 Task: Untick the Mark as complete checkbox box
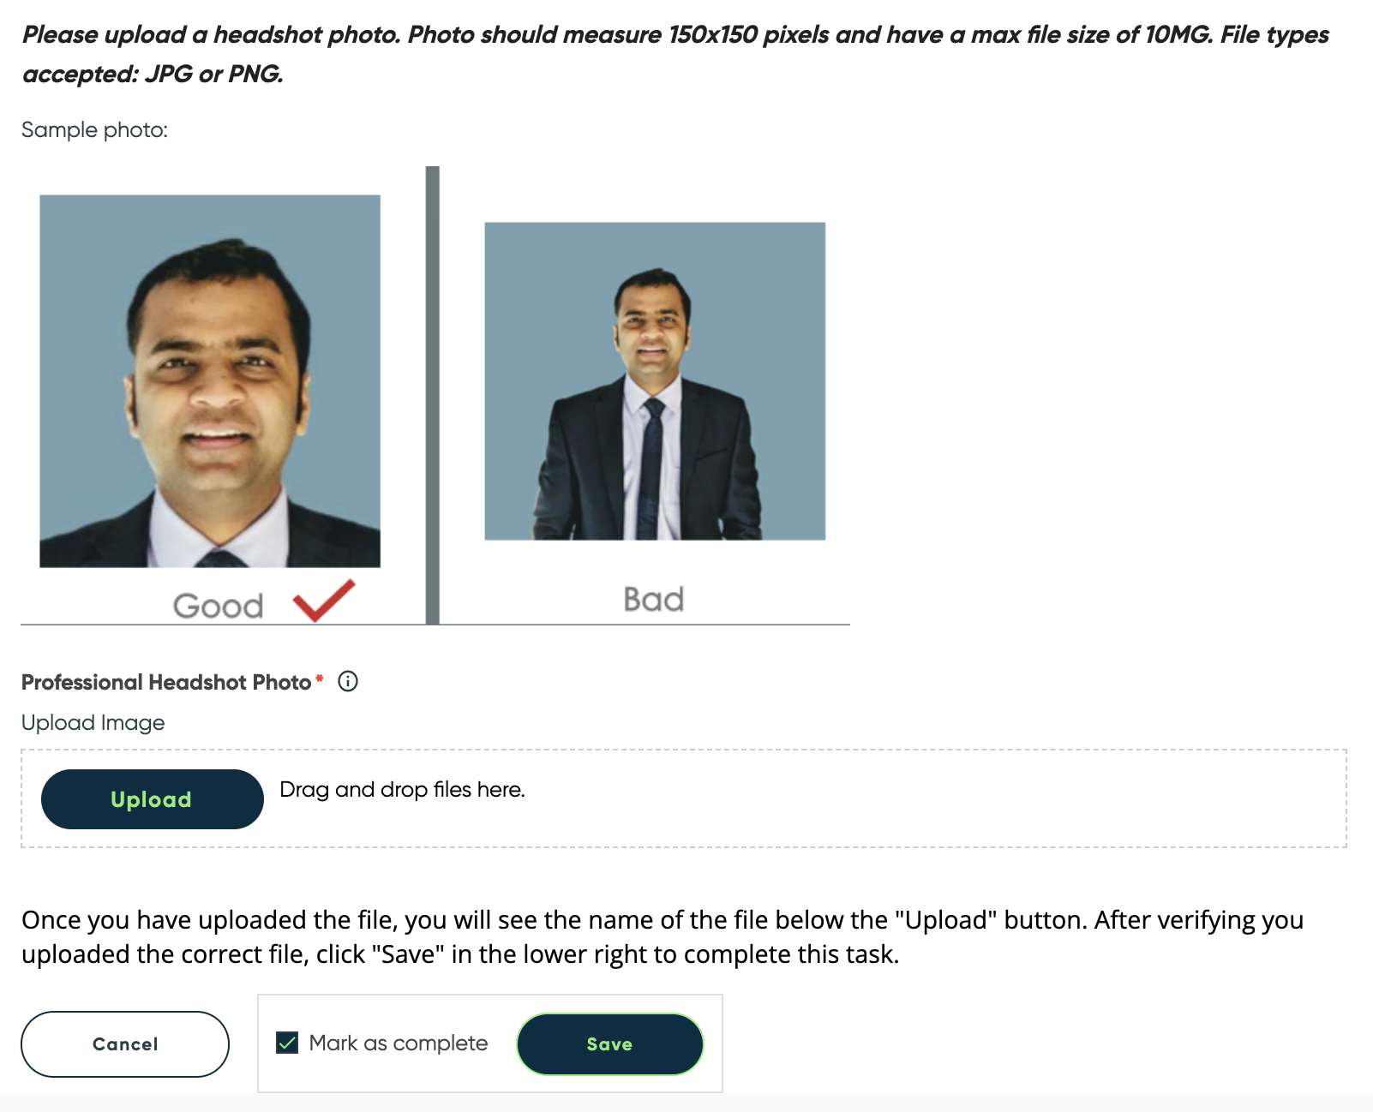pyautogui.click(x=287, y=1043)
